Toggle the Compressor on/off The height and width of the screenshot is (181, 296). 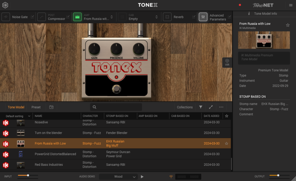[42, 17]
